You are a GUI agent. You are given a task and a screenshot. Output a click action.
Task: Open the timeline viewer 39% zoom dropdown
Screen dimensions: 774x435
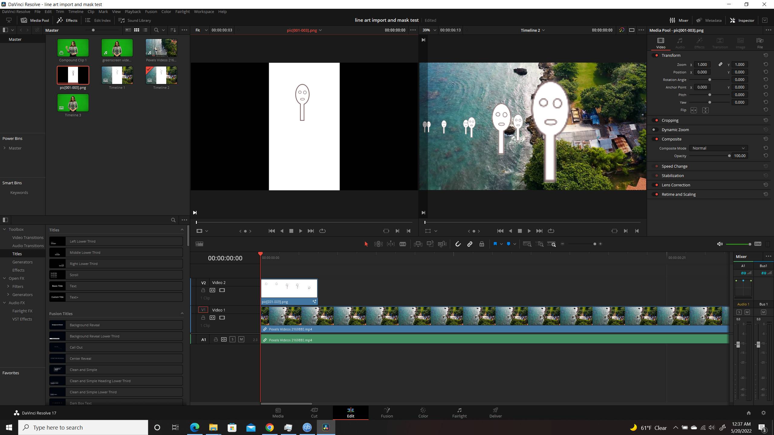(x=429, y=30)
